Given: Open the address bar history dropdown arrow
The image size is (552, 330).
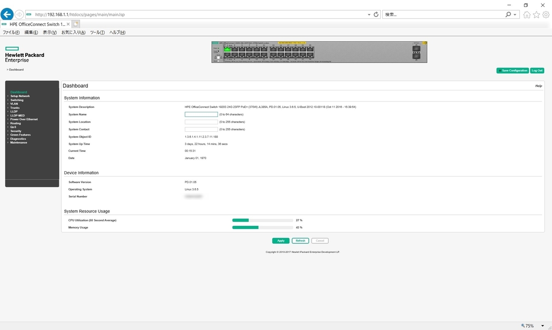Looking at the screenshot, I should pyautogui.click(x=369, y=15).
